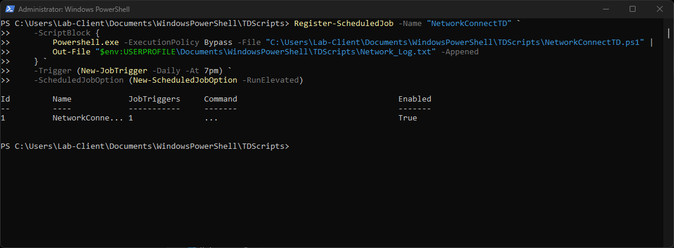Screen dimensions: 674x248
Task: Click the -ScriptBlock parameter
Action: [59, 33]
